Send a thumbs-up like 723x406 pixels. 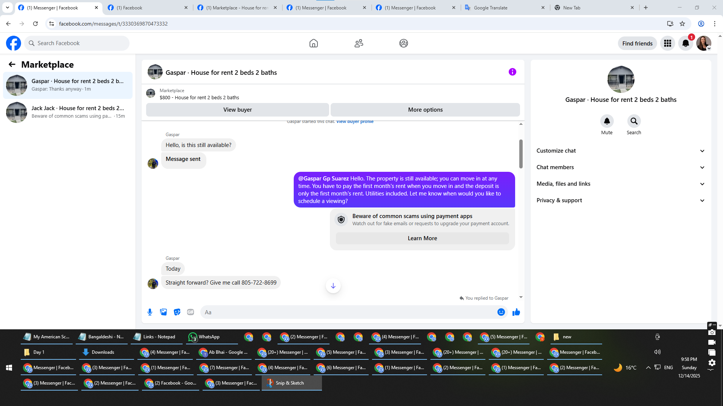point(516,312)
